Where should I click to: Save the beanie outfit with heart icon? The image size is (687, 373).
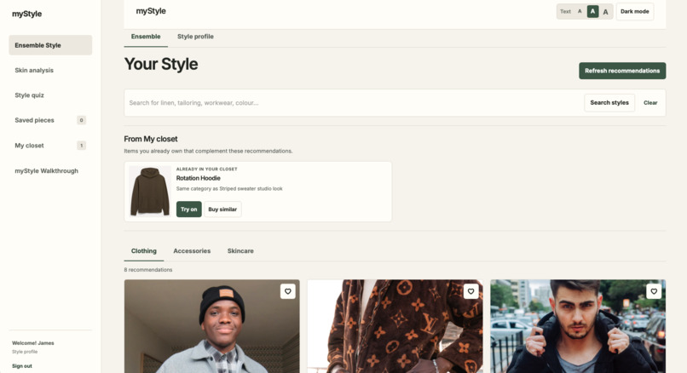[x=288, y=291]
